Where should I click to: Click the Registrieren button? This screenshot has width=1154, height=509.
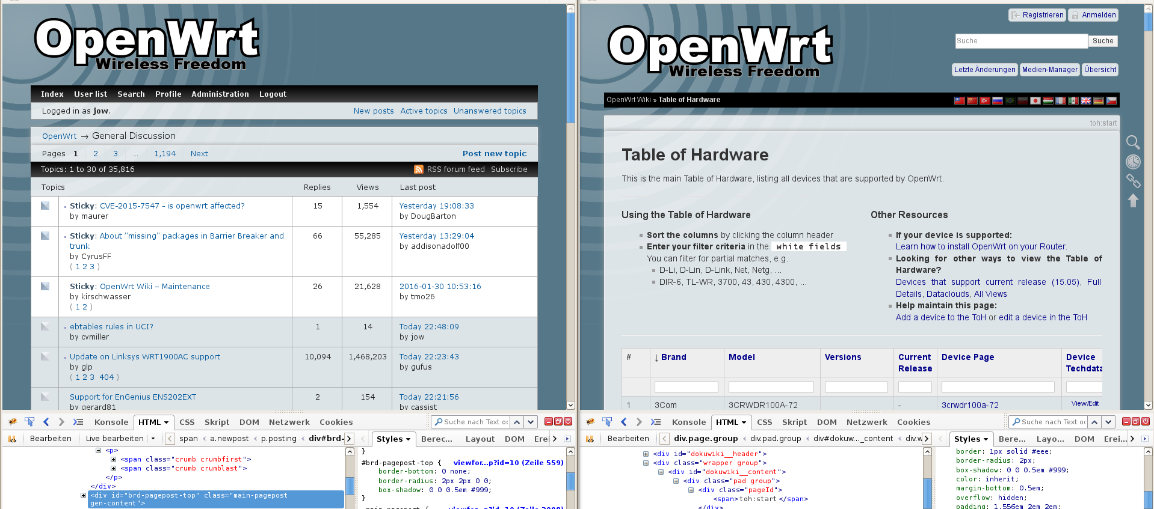[1037, 15]
